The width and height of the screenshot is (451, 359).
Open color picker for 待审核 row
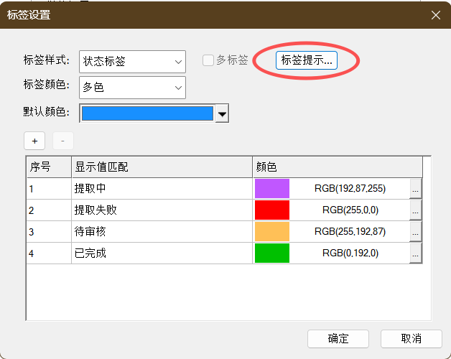415,232
